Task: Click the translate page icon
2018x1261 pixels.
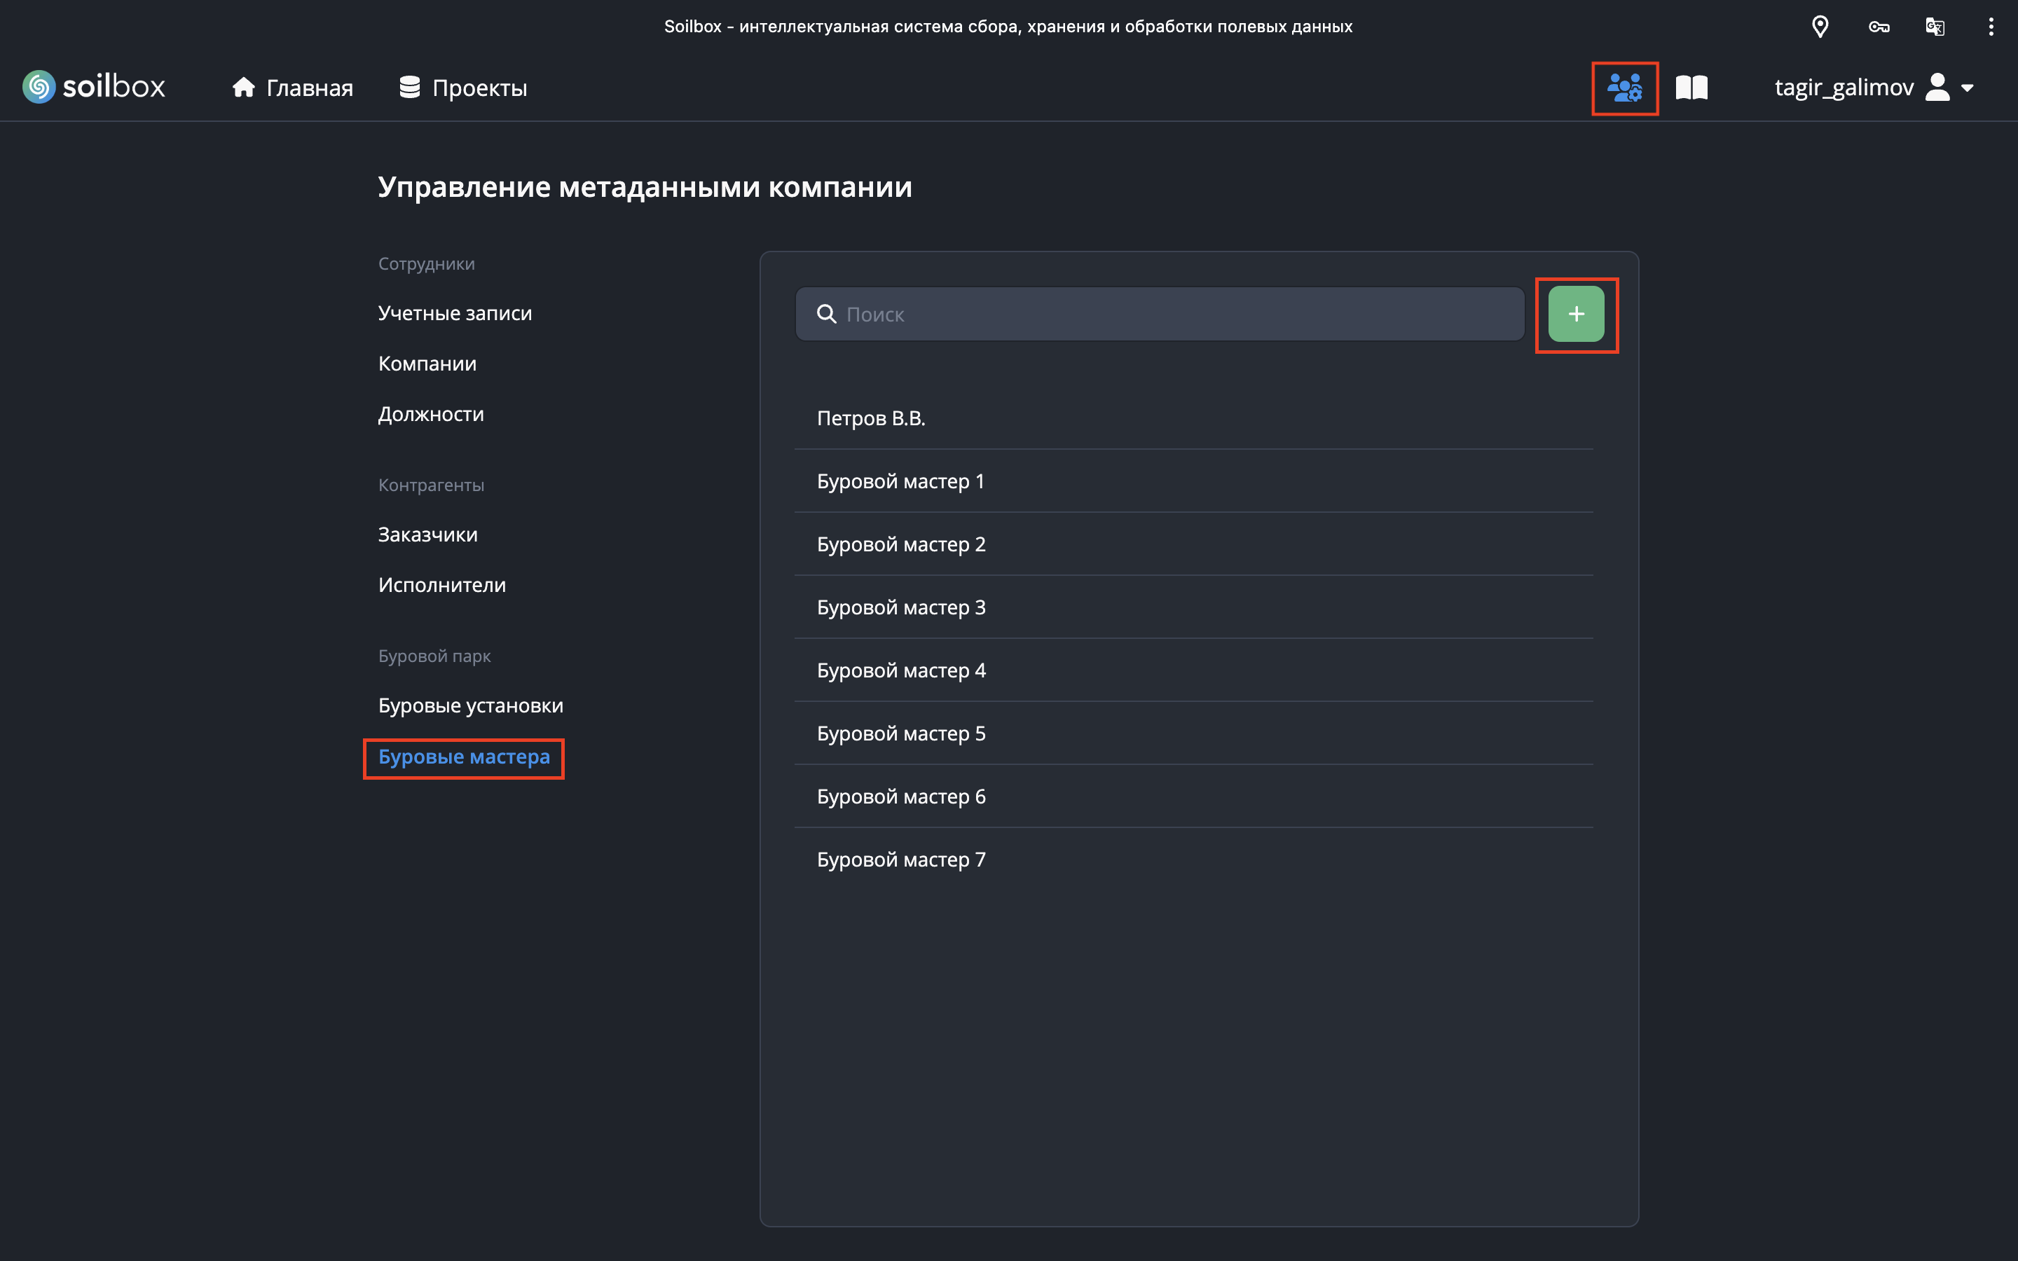Action: (1935, 27)
